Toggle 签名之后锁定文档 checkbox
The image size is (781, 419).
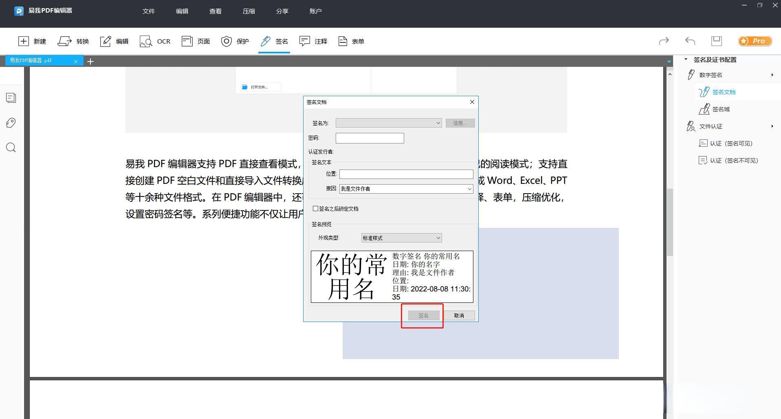click(315, 209)
